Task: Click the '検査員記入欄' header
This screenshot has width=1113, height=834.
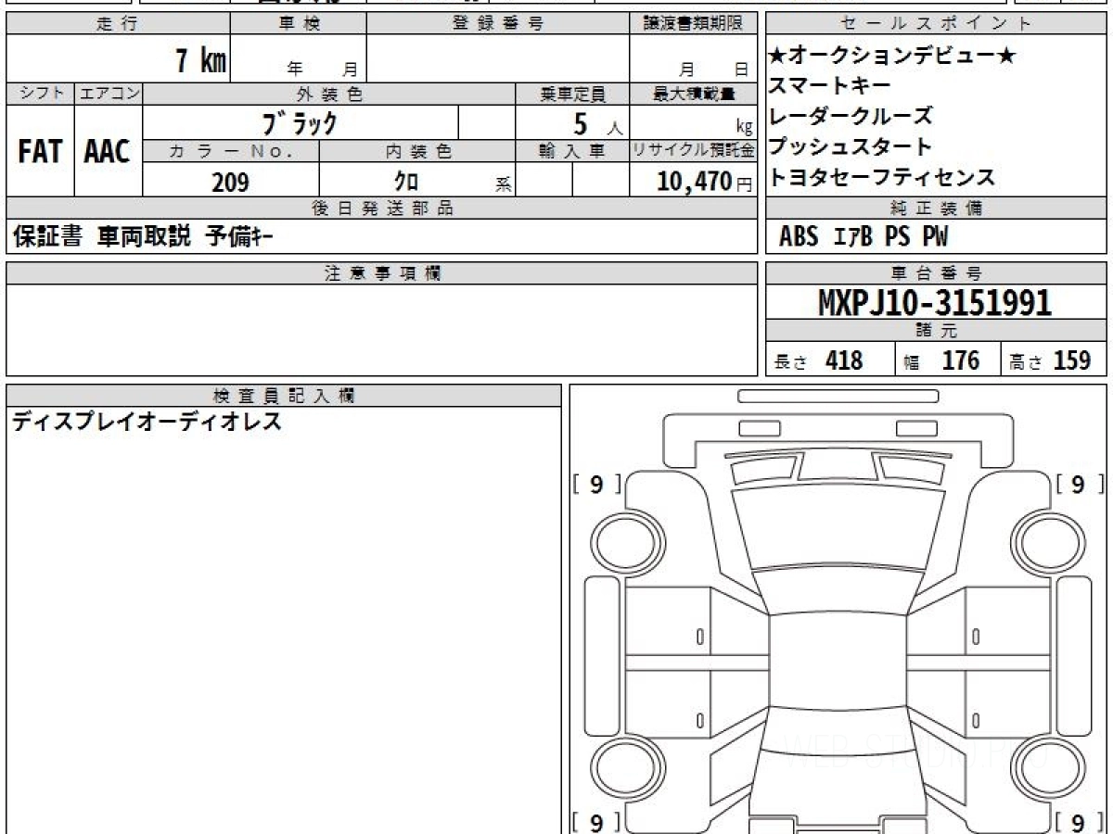Action: [x=284, y=396]
